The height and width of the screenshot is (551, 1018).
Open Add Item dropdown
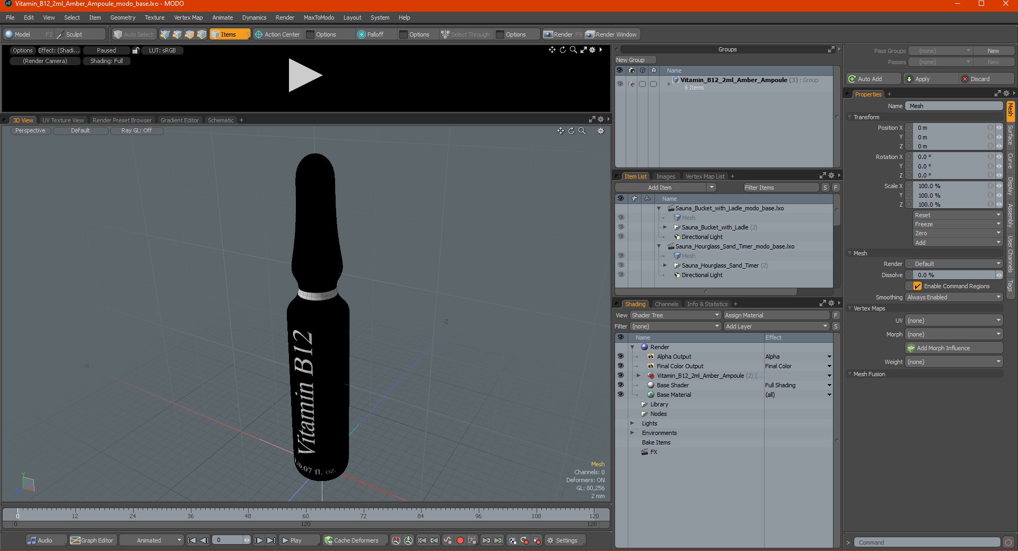pyautogui.click(x=665, y=188)
